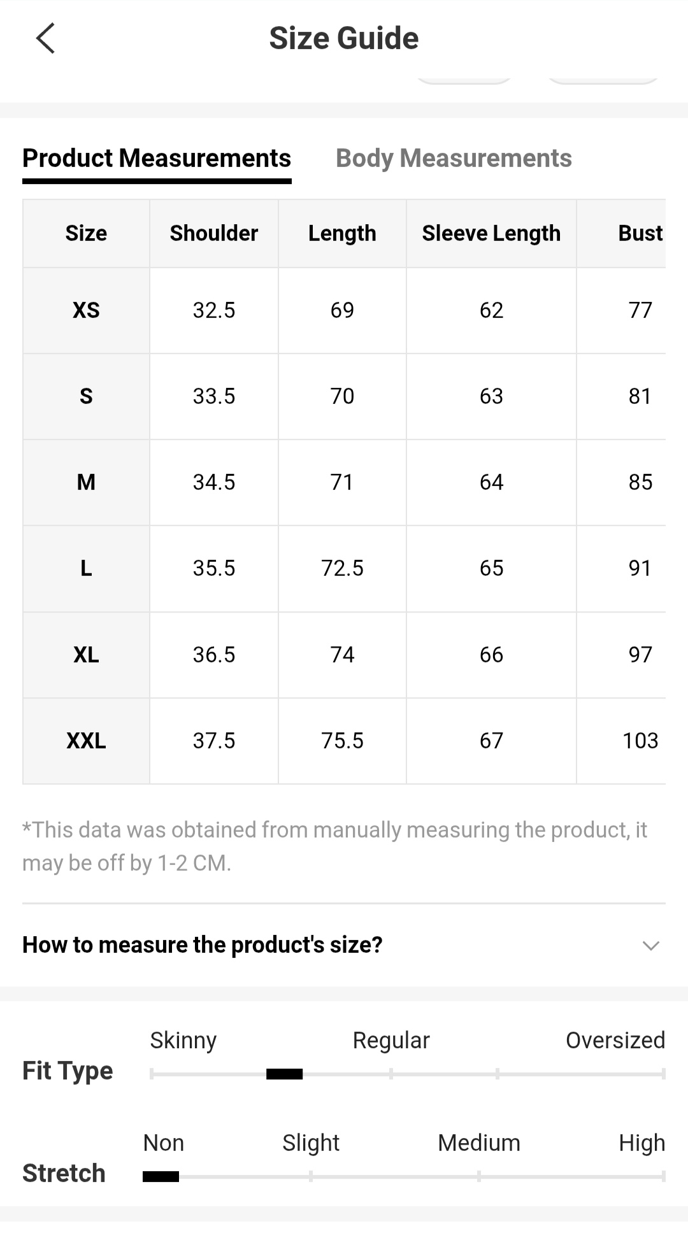
Task: Tap the Shoulder column header
Action: 213,233
